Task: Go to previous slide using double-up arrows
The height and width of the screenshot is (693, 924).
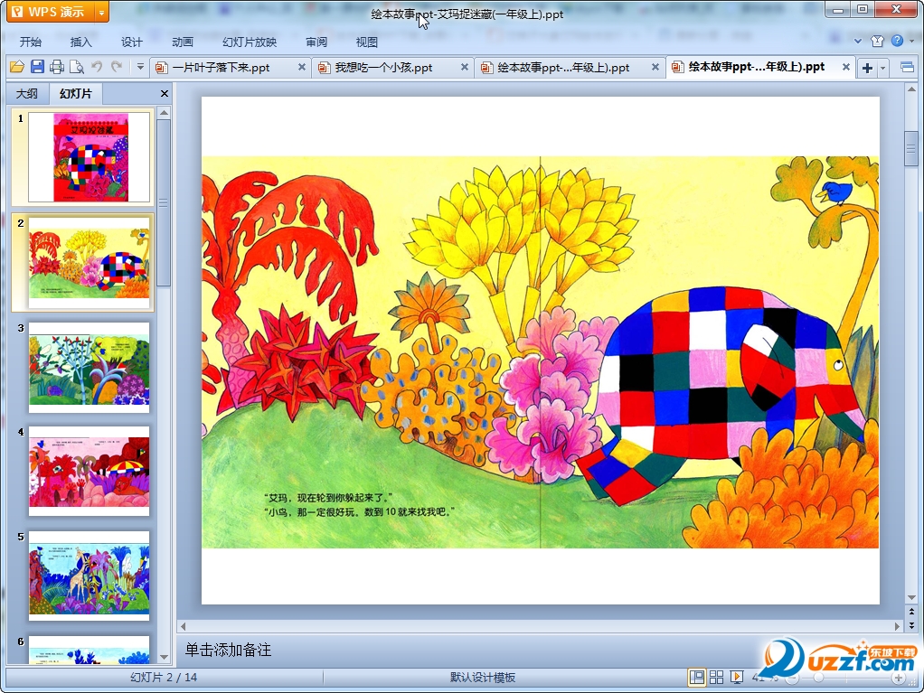Action: [x=911, y=613]
